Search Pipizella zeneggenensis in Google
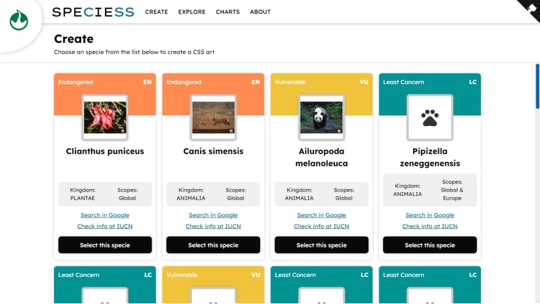This screenshot has height=304, width=540. click(x=430, y=215)
